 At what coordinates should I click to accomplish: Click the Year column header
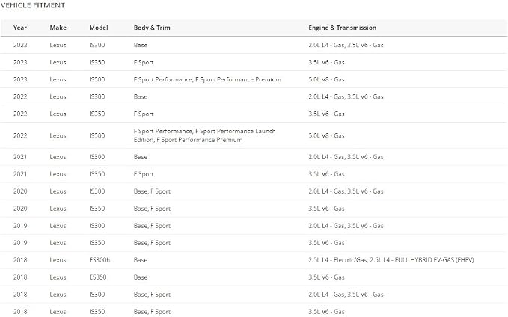pyautogui.click(x=20, y=28)
